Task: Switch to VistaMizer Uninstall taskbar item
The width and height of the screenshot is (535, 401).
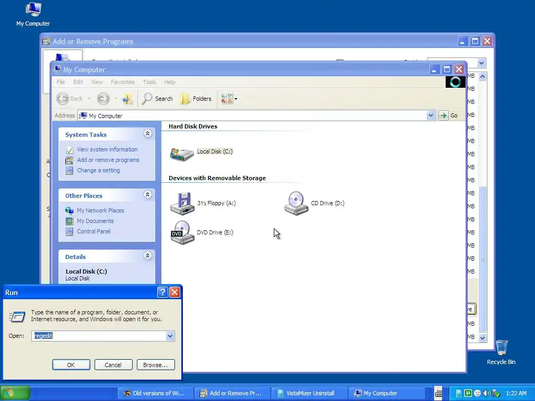Action: tap(309, 394)
